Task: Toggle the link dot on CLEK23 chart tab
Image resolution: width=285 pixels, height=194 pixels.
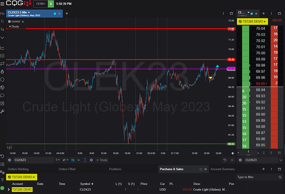Action: click(x=55, y=14)
